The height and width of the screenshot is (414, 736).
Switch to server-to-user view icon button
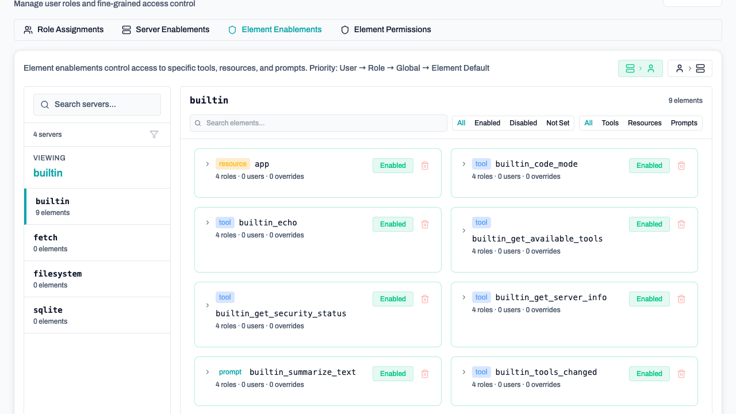(x=640, y=68)
